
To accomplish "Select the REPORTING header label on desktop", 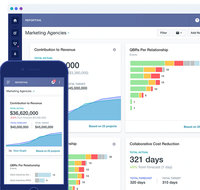I will click(33, 21).
